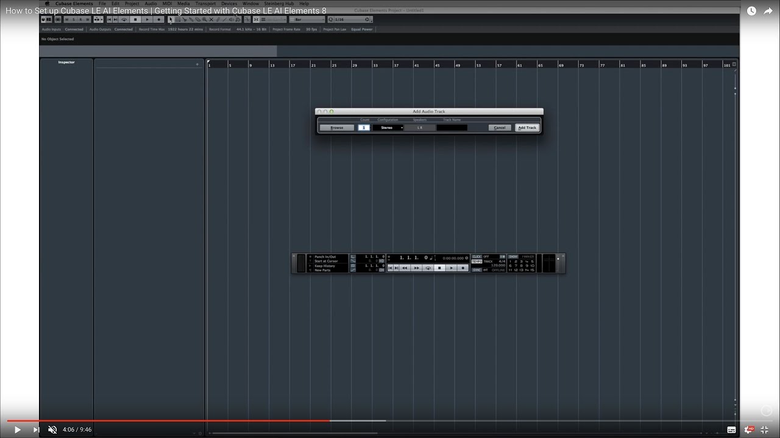Viewport: 780px width, 438px height.
Task: Click the primary time display on Transport
Action: point(413,257)
